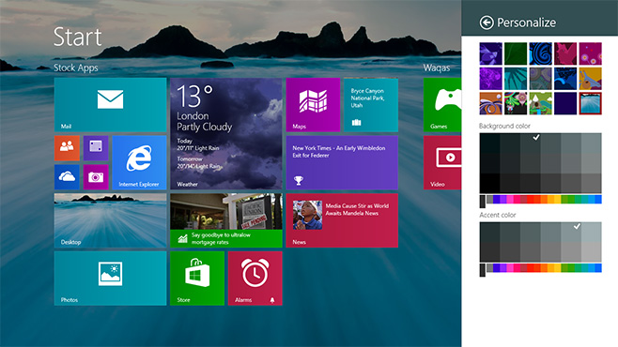The height and width of the screenshot is (347, 618).
Task: Choose the dark blue night background pattern
Action: (x=565, y=78)
